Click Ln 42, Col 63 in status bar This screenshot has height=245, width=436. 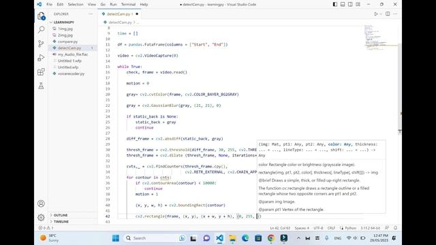point(280,228)
